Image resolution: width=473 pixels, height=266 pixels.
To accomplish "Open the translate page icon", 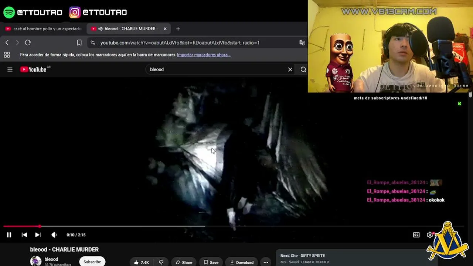I will tap(302, 42).
